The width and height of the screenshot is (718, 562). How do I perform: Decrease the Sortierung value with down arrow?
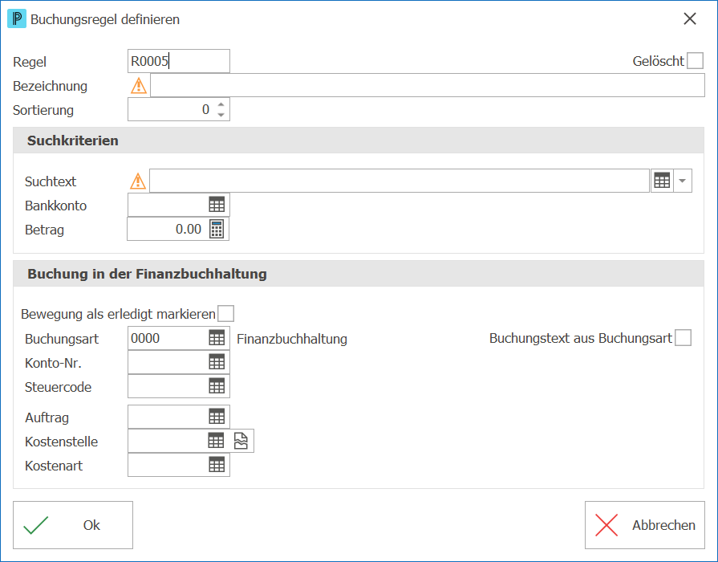[x=221, y=115]
